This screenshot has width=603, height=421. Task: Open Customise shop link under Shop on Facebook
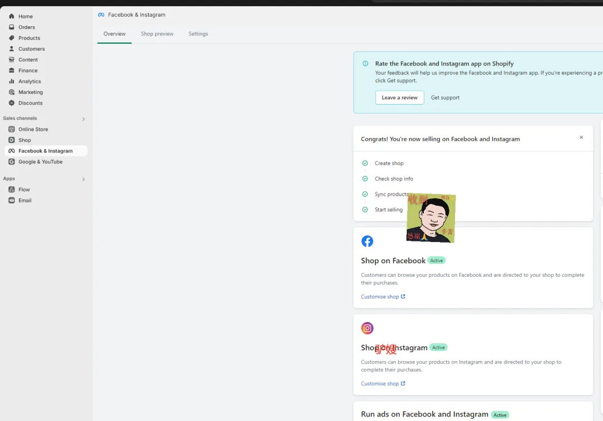pyautogui.click(x=383, y=296)
